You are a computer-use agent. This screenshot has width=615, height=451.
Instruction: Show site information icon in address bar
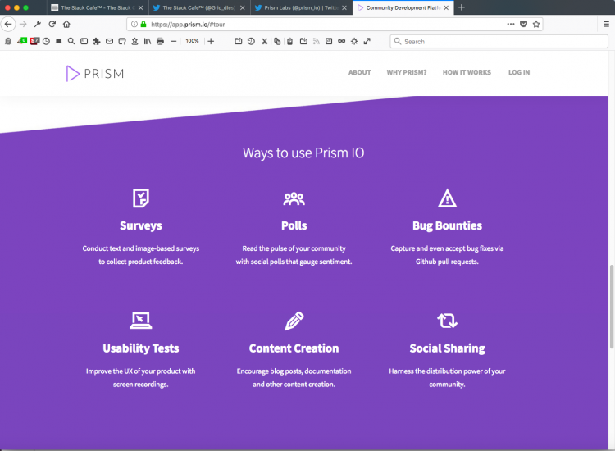(134, 24)
